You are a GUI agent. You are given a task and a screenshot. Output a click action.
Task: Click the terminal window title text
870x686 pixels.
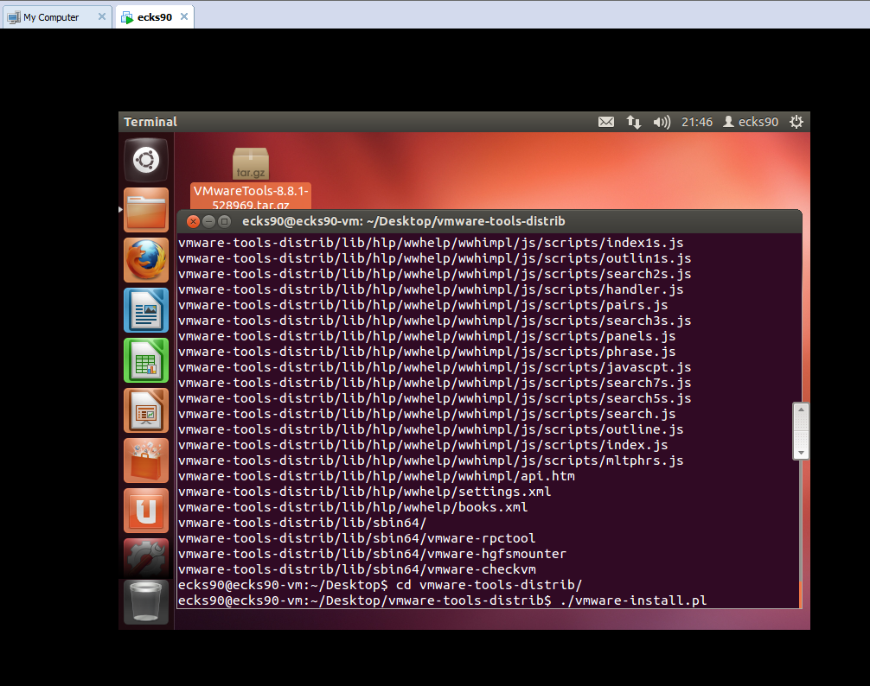403,222
